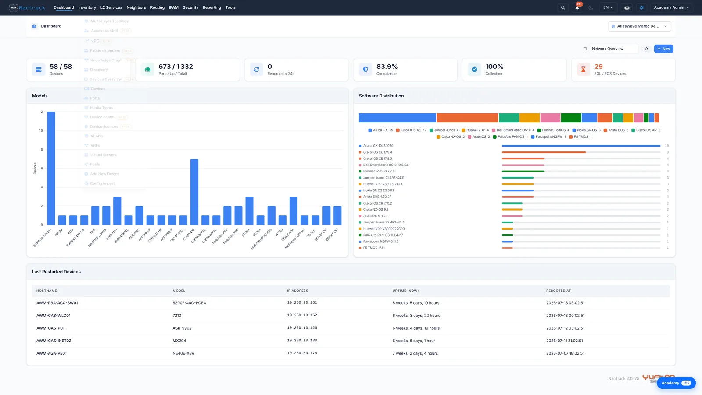The image size is (702, 395).
Task: Click the EOL / EOS hourglass icon
Action: pos(584,69)
